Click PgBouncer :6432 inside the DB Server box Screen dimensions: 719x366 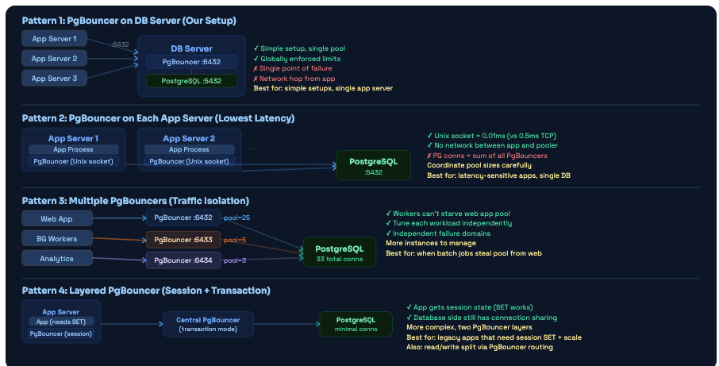pos(191,61)
